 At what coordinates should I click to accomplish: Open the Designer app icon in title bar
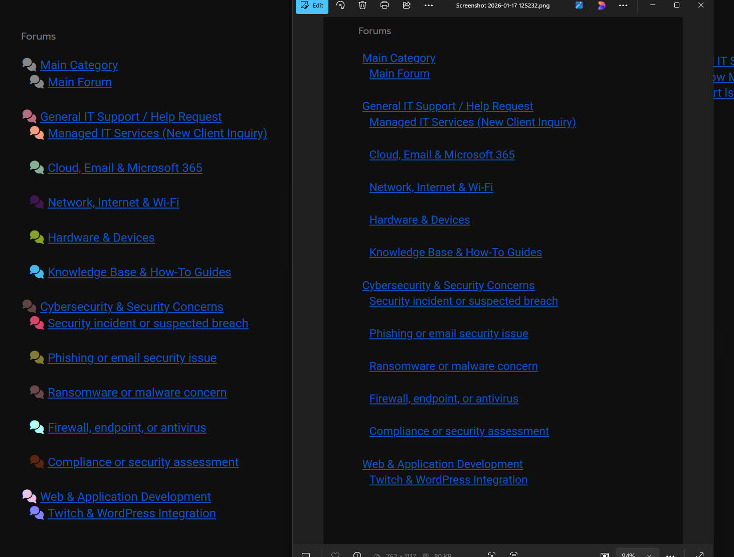click(x=579, y=6)
